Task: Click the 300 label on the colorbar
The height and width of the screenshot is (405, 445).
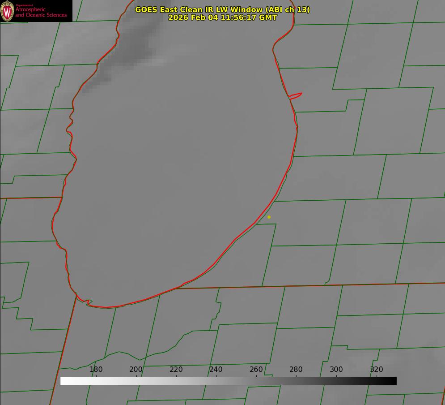Action: click(336, 370)
